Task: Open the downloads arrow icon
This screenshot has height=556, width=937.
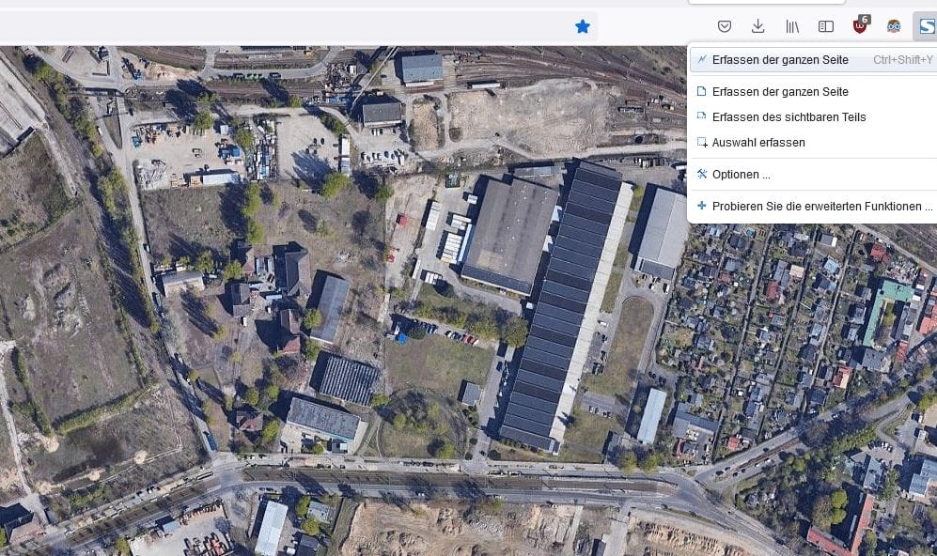Action: point(757,26)
